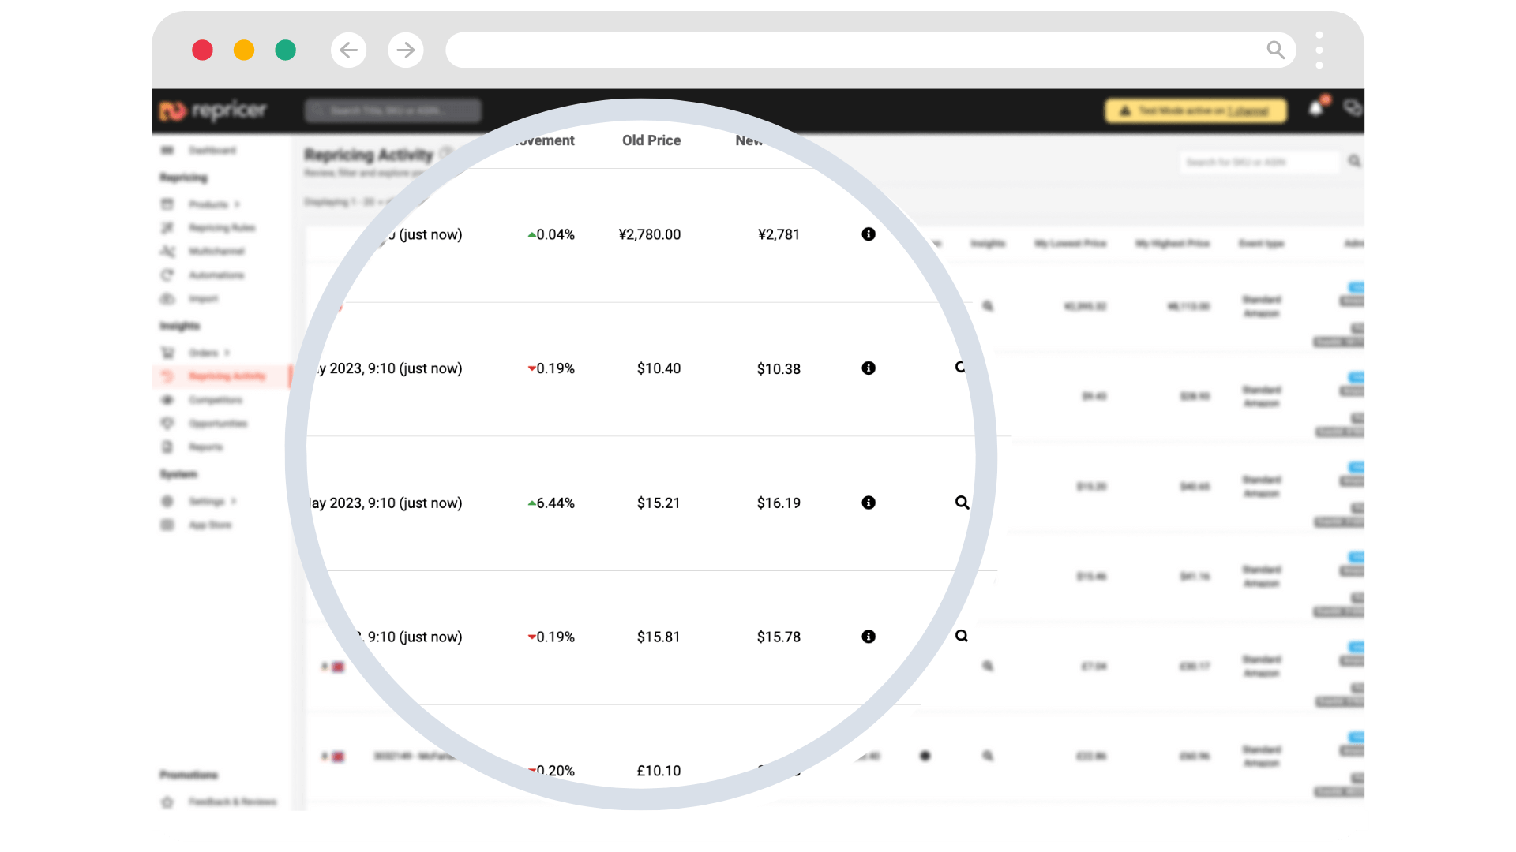Click the info icon on ¥2,781 row
Viewport: 1516px width, 852px height.
(x=869, y=234)
